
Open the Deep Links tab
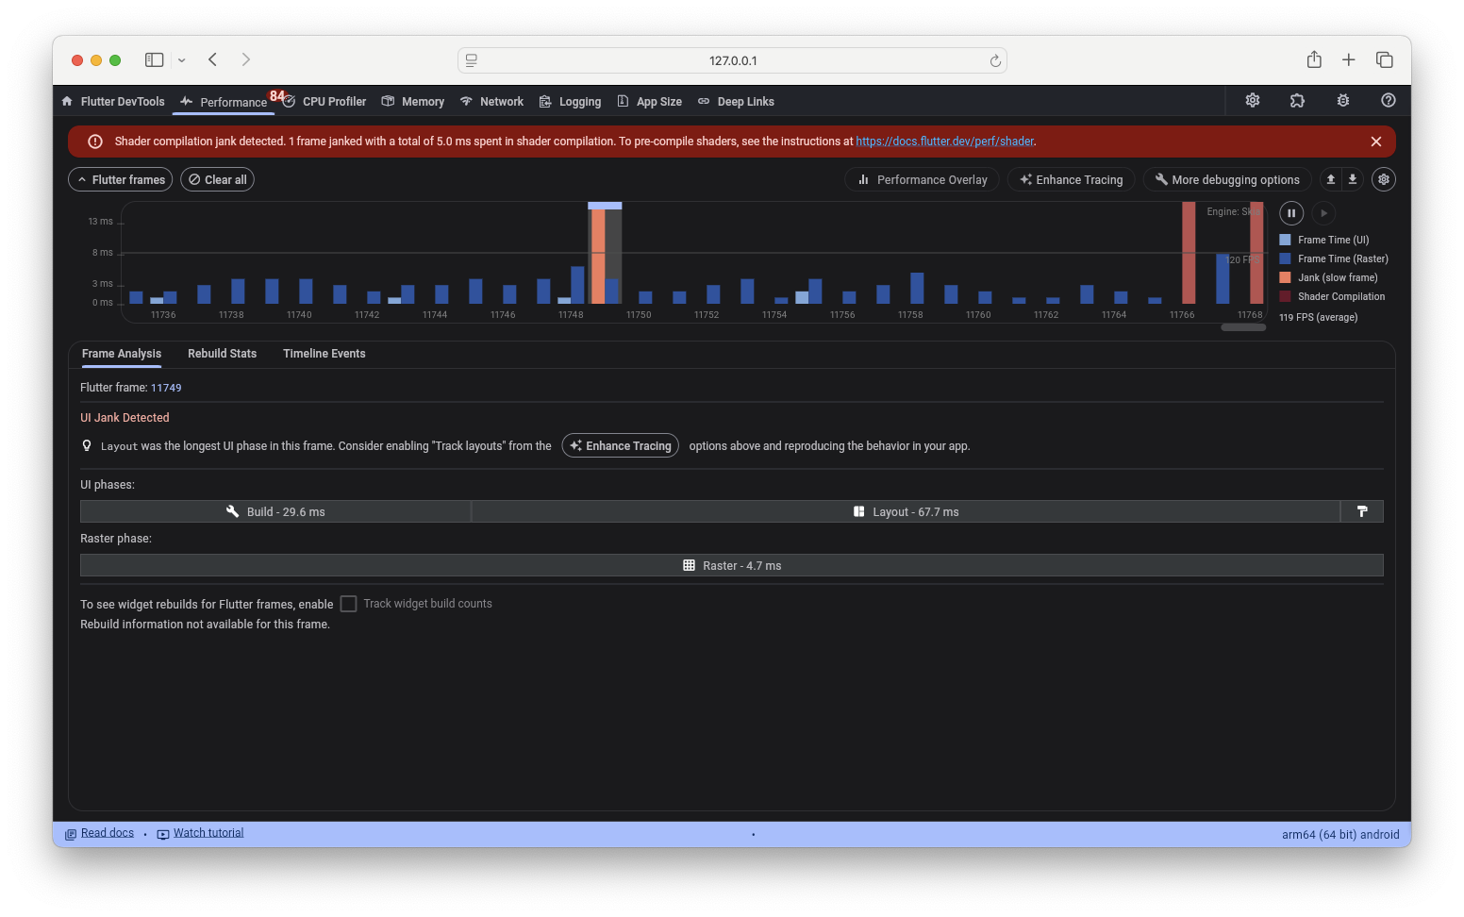click(736, 101)
